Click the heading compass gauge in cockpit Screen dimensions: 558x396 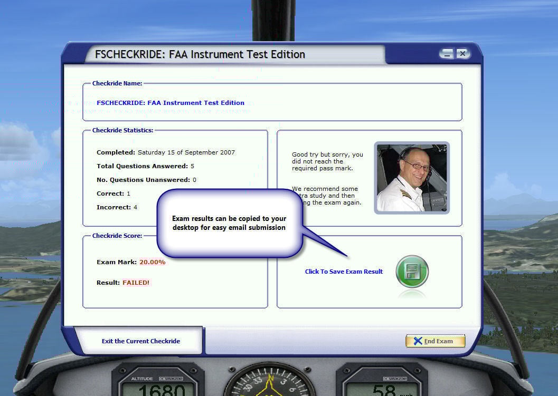point(270,380)
